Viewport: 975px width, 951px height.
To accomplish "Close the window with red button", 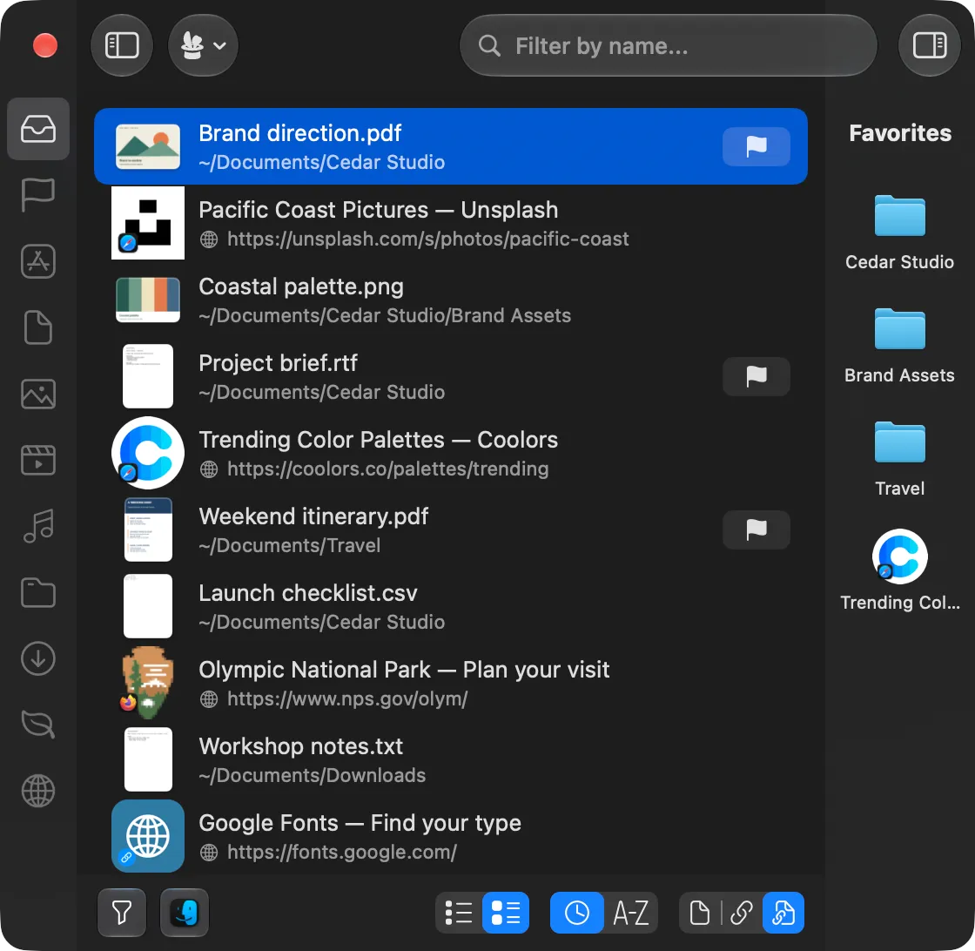I will tap(44, 45).
